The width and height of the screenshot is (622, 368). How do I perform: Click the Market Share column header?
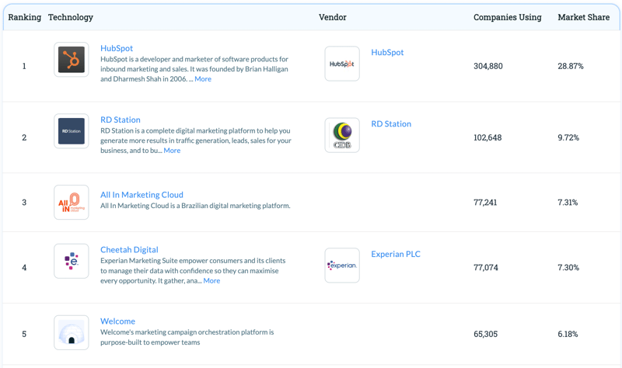coord(584,17)
